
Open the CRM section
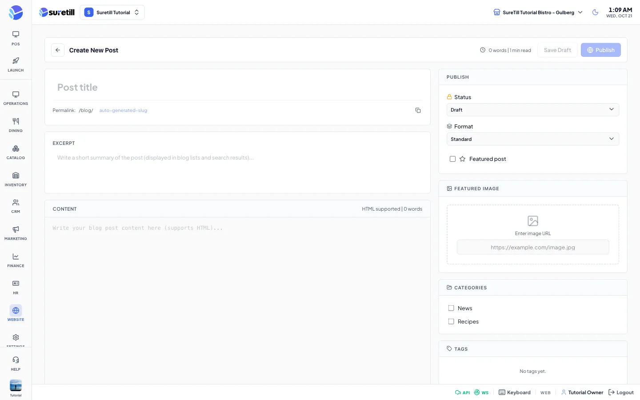(16, 206)
